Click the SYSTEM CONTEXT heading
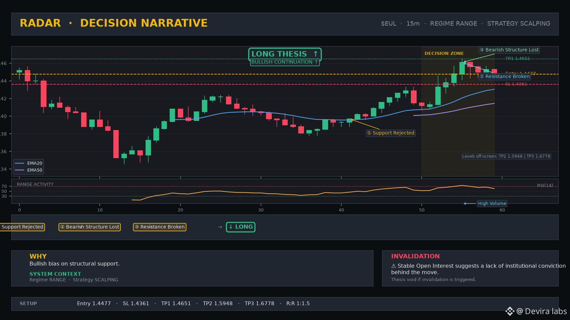570x320 pixels. click(x=55, y=274)
